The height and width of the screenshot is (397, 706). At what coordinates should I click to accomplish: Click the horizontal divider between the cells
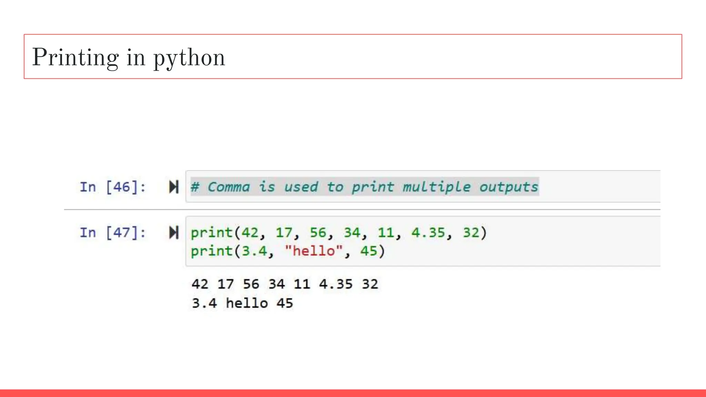coord(362,209)
